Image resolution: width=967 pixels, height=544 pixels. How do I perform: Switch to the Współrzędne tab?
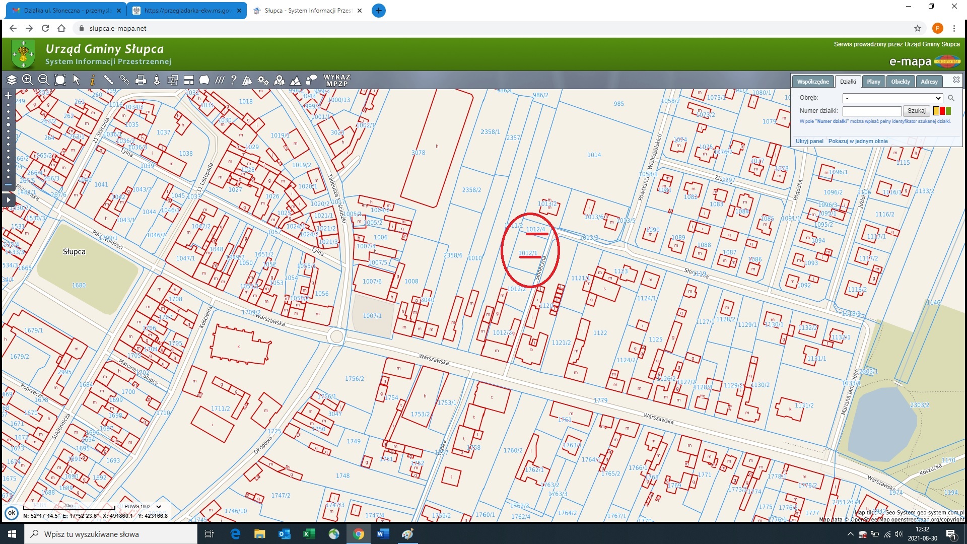(812, 82)
